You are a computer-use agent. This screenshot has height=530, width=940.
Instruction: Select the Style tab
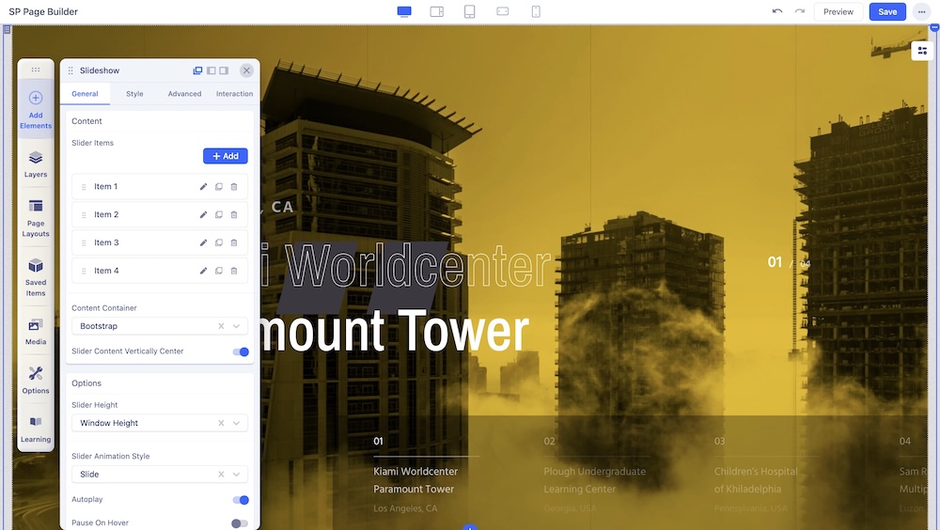click(134, 94)
